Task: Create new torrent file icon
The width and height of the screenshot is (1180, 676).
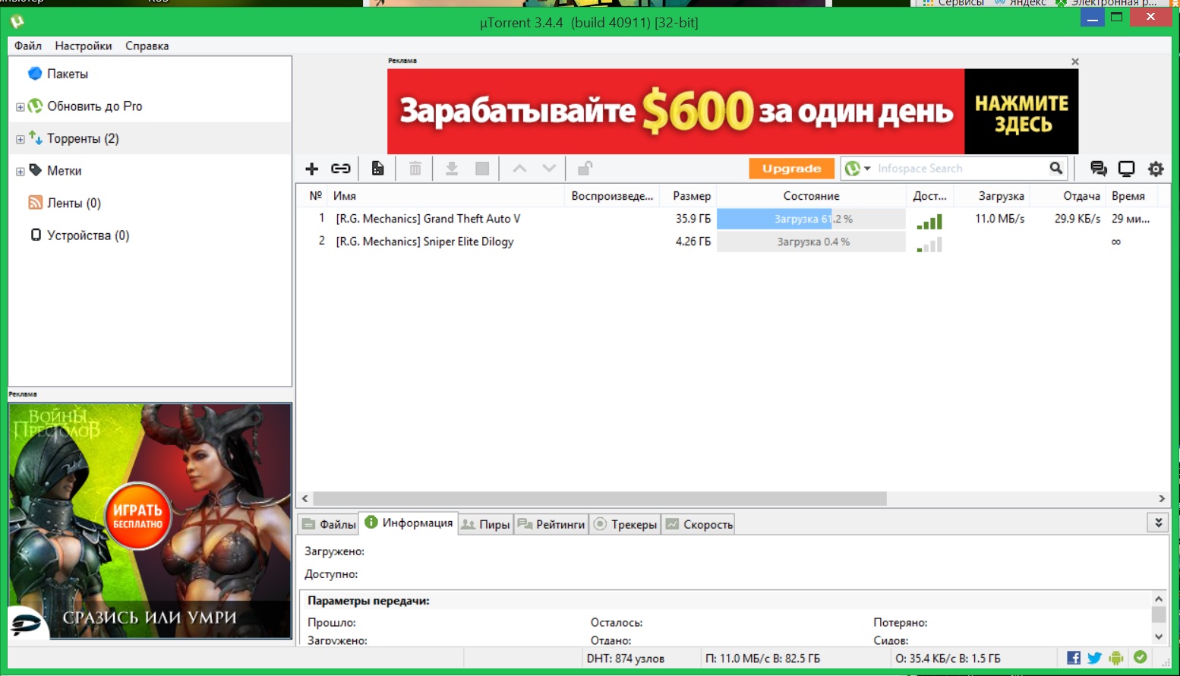Action: pyautogui.click(x=377, y=169)
